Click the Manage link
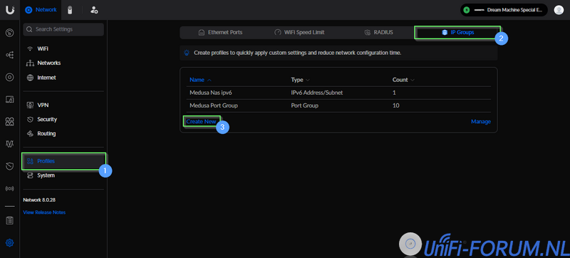 click(x=481, y=121)
